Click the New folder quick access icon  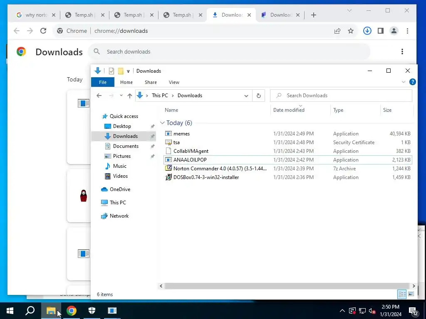coord(121,71)
